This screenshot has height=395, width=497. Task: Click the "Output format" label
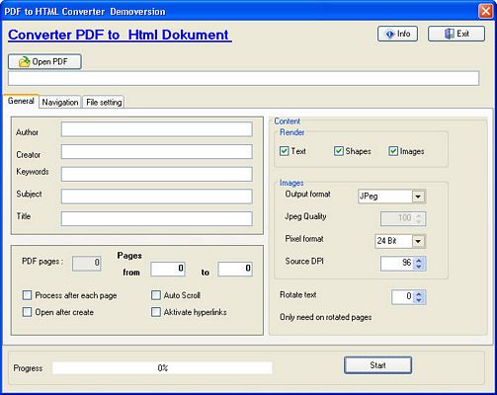[x=308, y=194]
